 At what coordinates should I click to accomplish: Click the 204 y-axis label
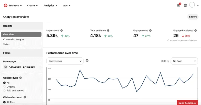pyautogui.click(x=49, y=79)
